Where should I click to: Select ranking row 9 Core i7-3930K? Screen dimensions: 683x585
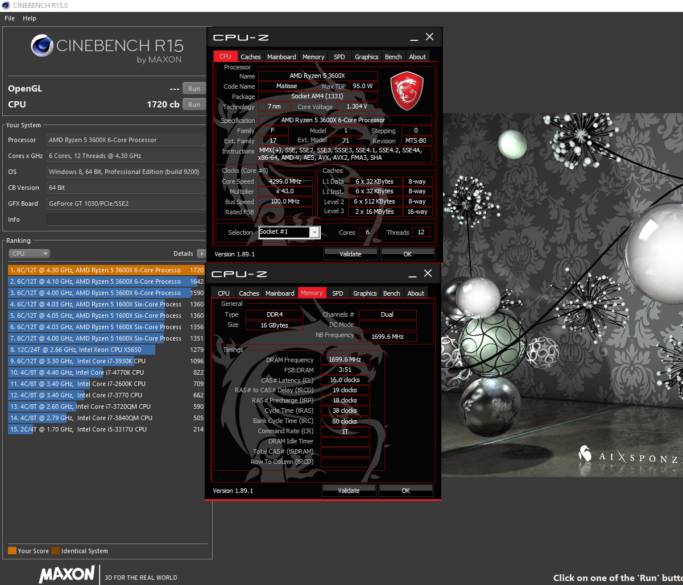click(106, 361)
